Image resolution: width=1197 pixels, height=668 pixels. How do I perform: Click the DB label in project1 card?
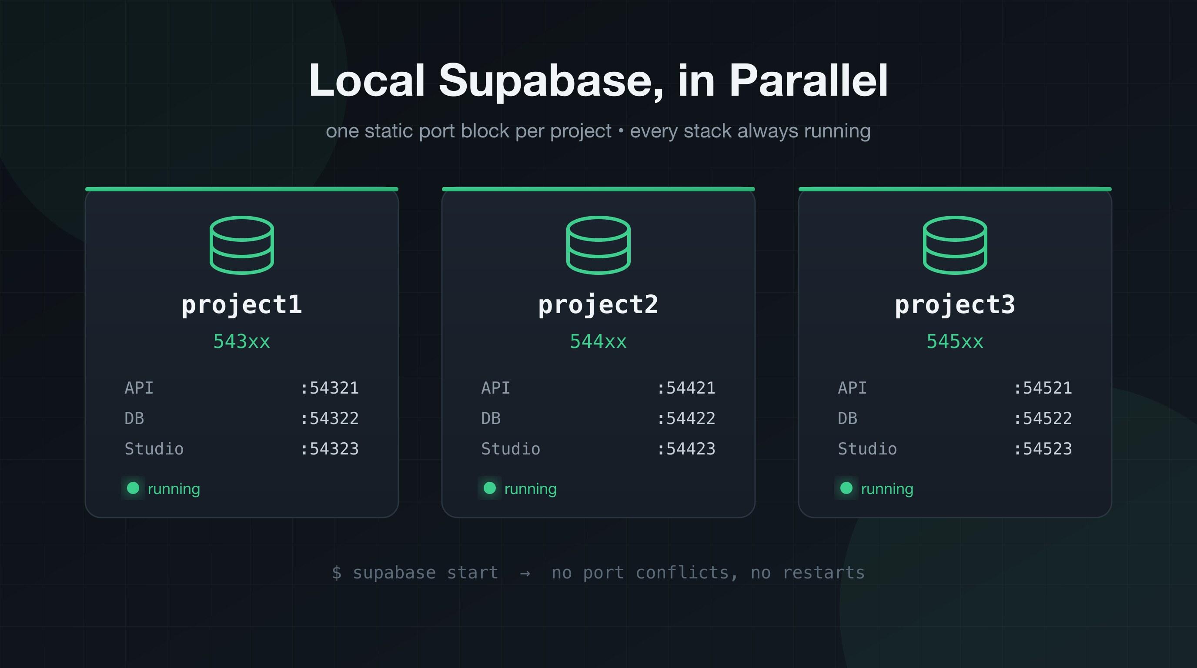[134, 418]
